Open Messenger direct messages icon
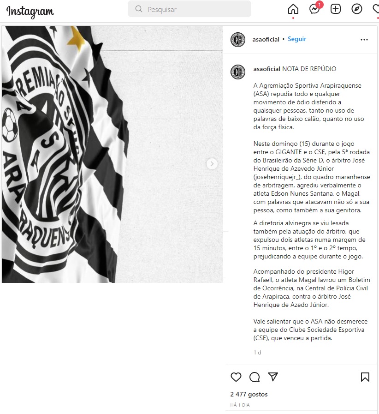 pos(314,9)
